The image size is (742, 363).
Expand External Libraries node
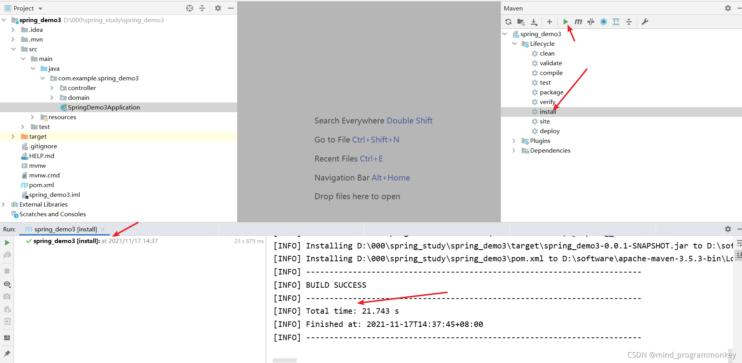(4, 204)
